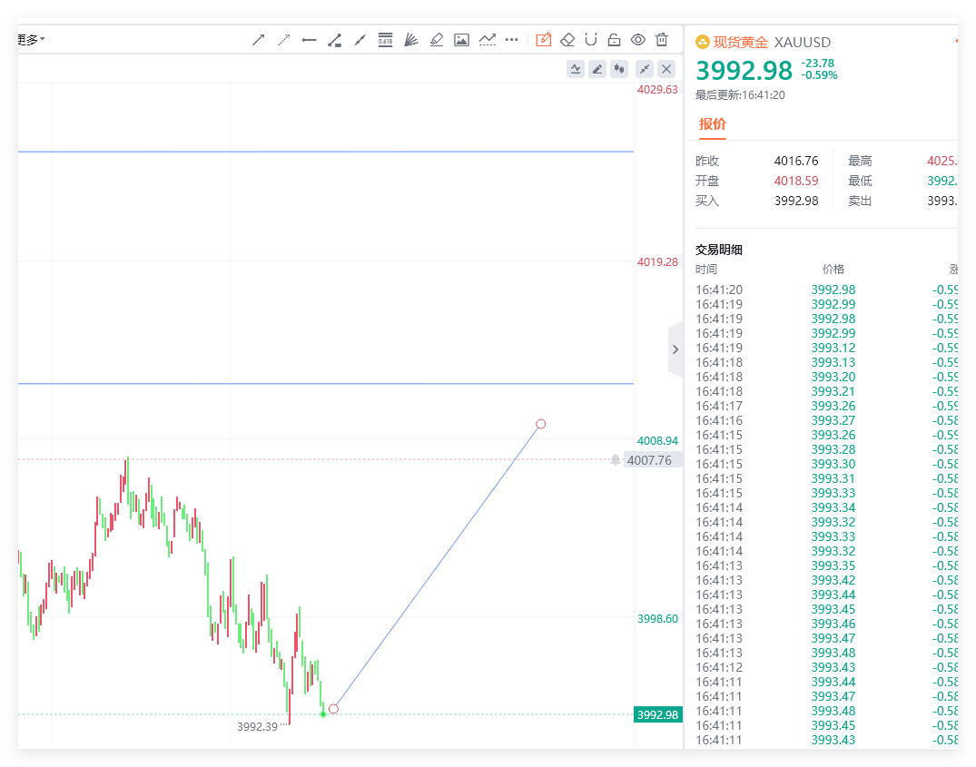Click the alert bell on 4007.76 line
The image size is (976, 767).
coord(615,460)
